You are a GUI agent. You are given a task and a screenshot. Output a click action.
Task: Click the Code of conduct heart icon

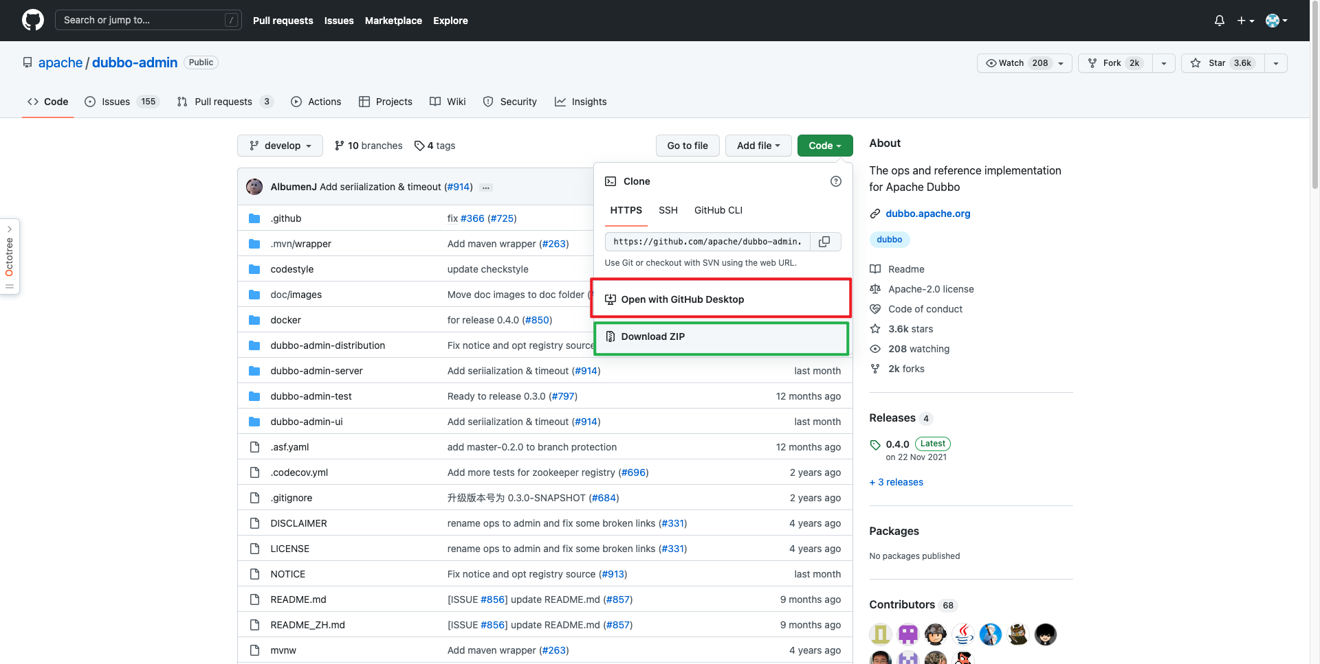(x=875, y=309)
